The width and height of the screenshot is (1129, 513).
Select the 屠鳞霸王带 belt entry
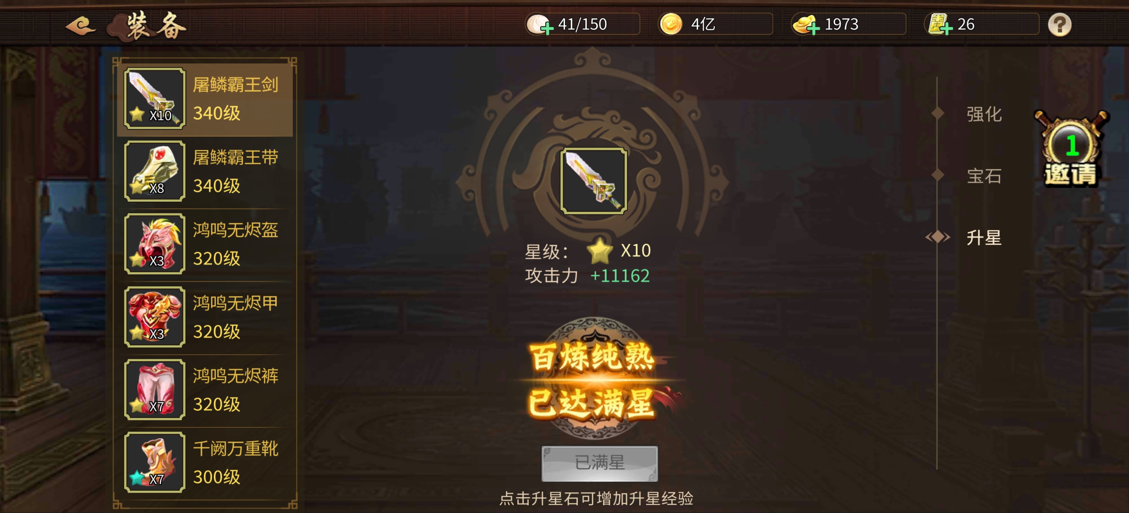[x=205, y=171]
